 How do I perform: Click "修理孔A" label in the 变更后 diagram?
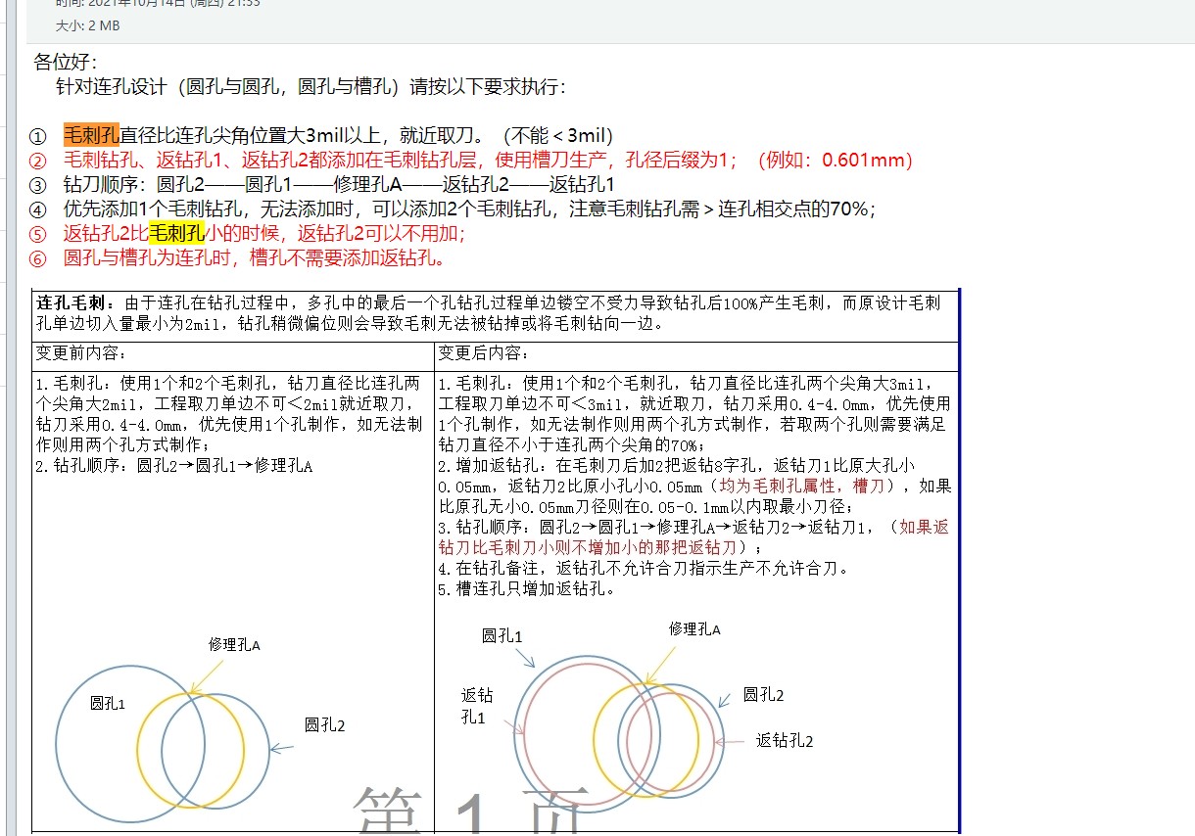[694, 628]
